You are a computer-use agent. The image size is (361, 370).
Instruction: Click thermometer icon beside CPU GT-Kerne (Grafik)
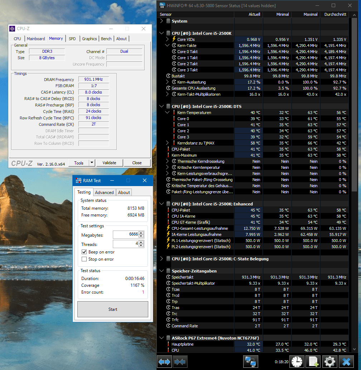coord(168,222)
